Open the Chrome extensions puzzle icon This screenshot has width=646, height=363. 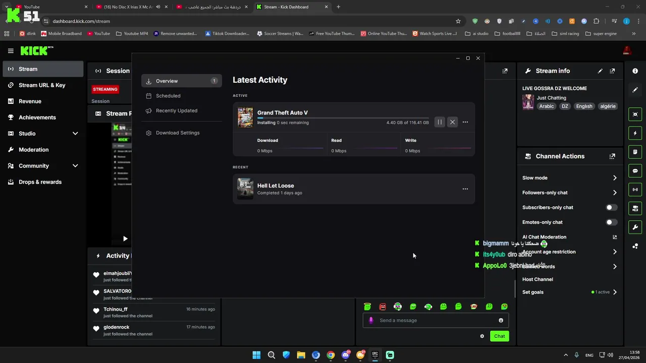(597, 21)
